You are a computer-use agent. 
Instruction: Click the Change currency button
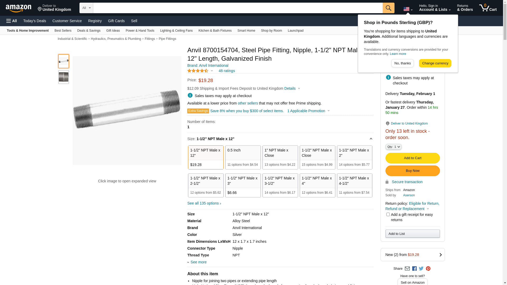(435, 63)
